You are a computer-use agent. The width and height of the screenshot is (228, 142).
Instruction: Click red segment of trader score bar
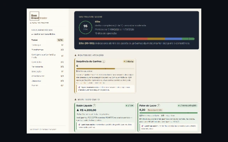pos(113,39)
